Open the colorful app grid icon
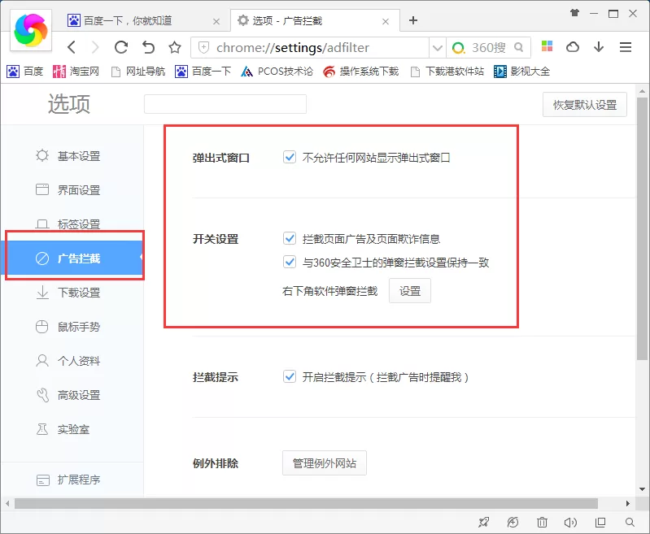Image resolution: width=650 pixels, height=534 pixels. [547, 46]
